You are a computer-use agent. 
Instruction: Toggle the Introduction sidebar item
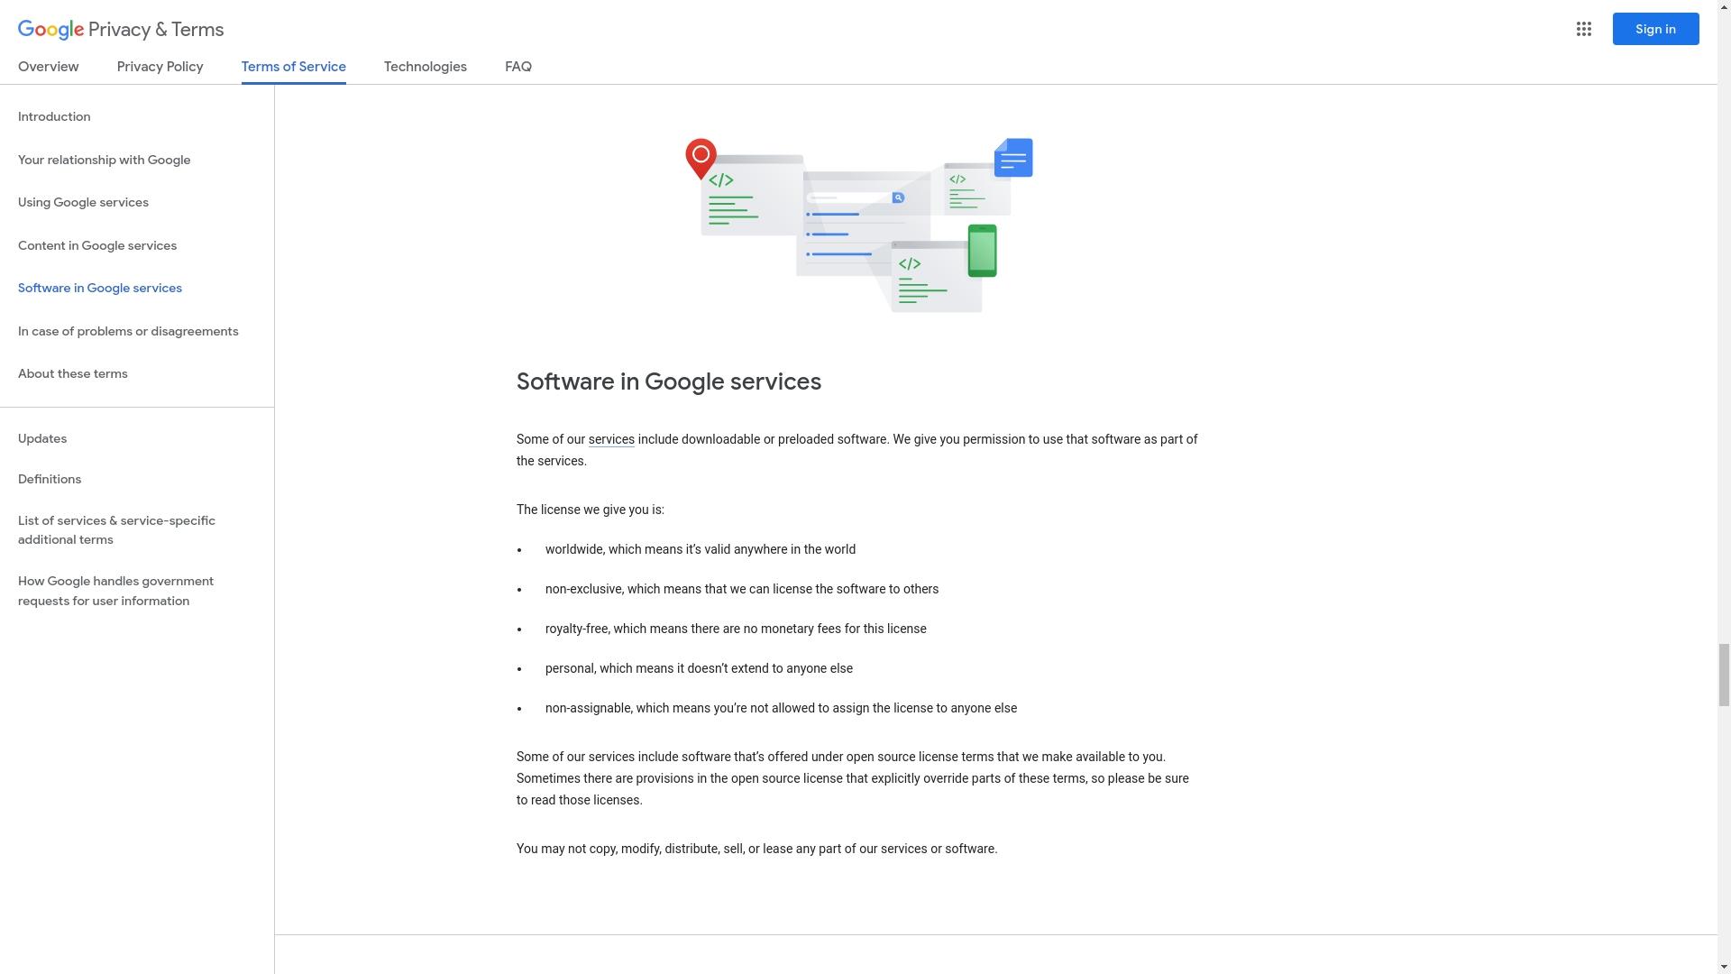click(53, 115)
